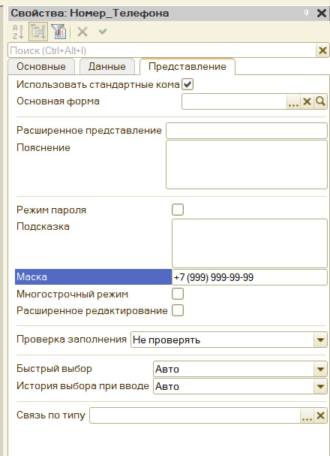Select the Представление tab
Screen dimensions: 330x456
coord(187,67)
